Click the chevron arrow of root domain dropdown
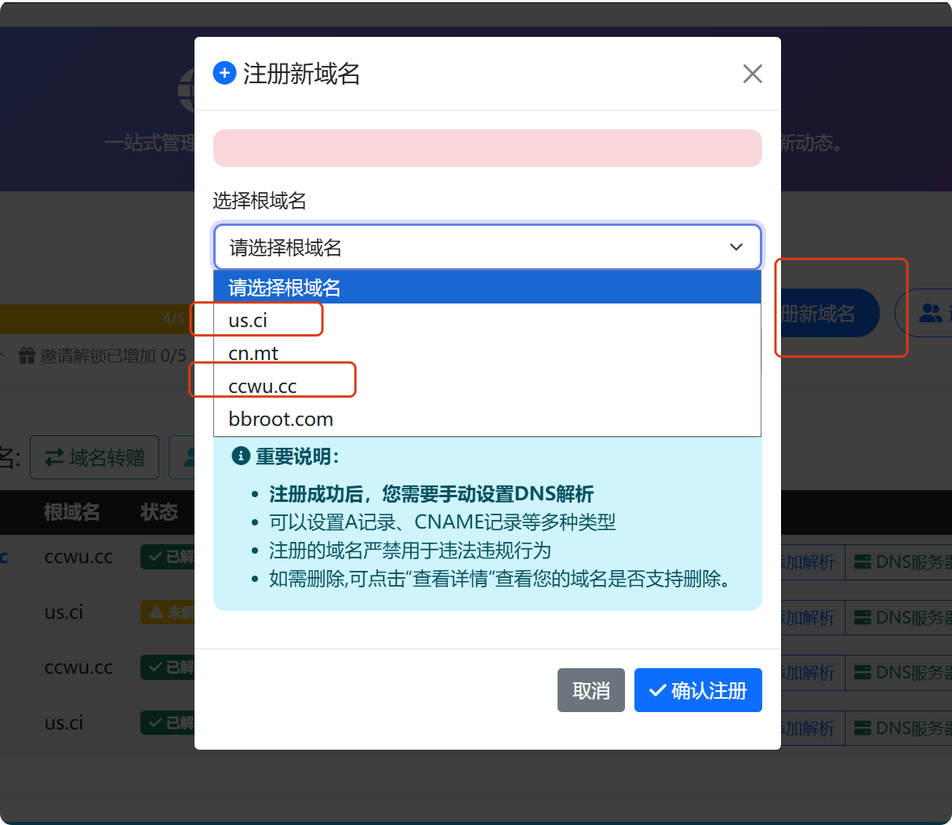 (x=736, y=247)
